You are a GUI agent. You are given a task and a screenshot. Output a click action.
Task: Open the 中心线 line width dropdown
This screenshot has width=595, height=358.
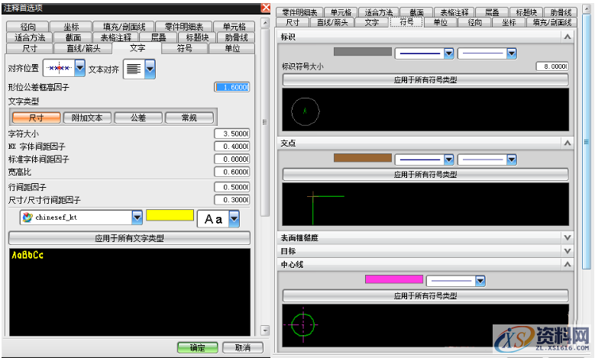480,280
